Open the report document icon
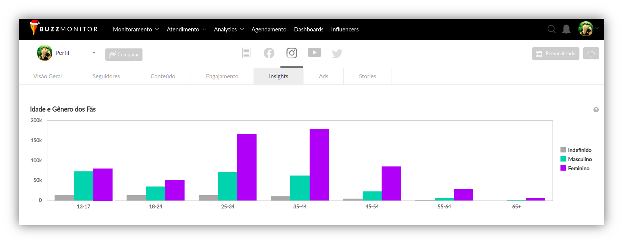This screenshot has height=244, width=623. [x=246, y=53]
